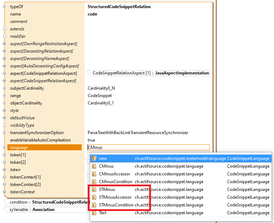The image size is (274, 223).
Task: Choose CMinusCondition in the popup list
Action: point(115,182)
